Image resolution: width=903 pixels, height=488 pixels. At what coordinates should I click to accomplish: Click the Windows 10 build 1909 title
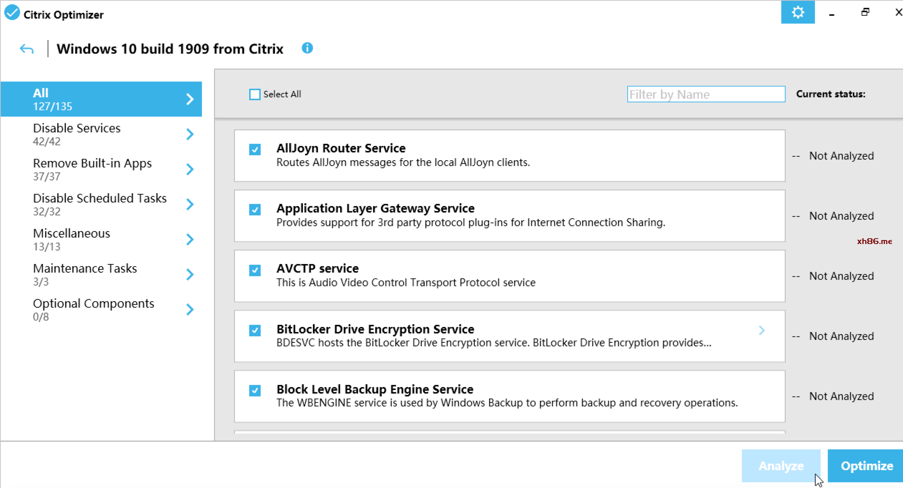tap(170, 49)
